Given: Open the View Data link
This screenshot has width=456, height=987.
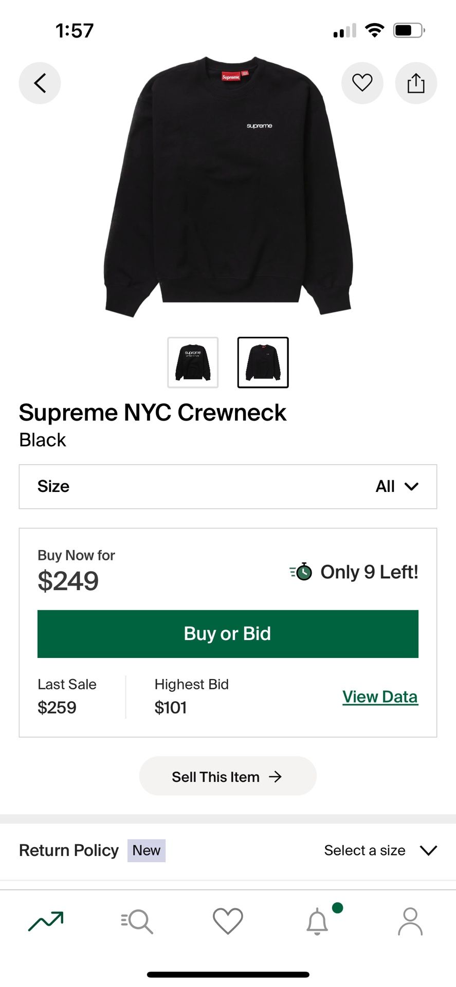Looking at the screenshot, I should pos(380,697).
